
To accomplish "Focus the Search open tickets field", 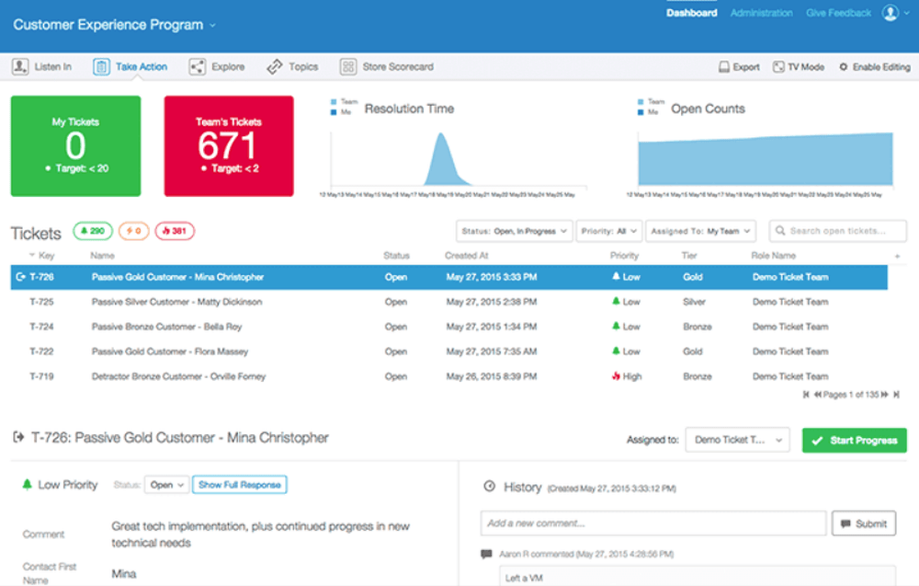I will pyautogui.click(x=838, y=231).
